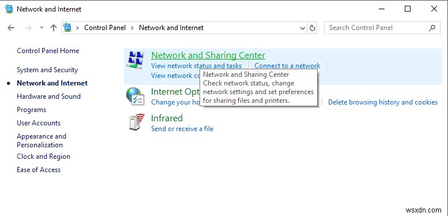Refresh the Control Panel view
The image size is (448, 216).
point(313,28)
